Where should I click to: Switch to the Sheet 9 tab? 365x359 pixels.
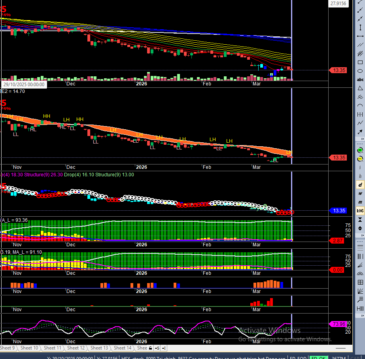[8, 348]
